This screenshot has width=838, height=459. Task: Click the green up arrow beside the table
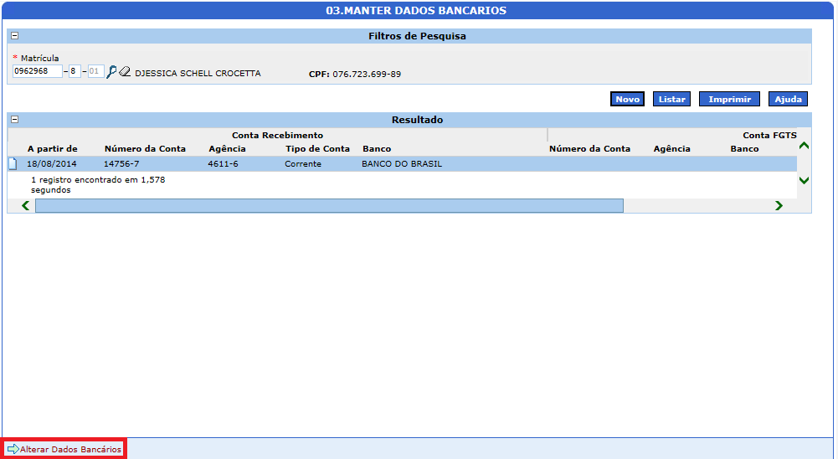click(x=804, y=146)
